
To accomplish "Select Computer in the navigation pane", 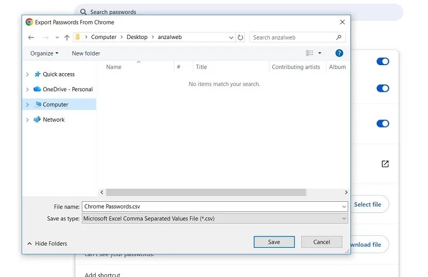I will [56, 105].
